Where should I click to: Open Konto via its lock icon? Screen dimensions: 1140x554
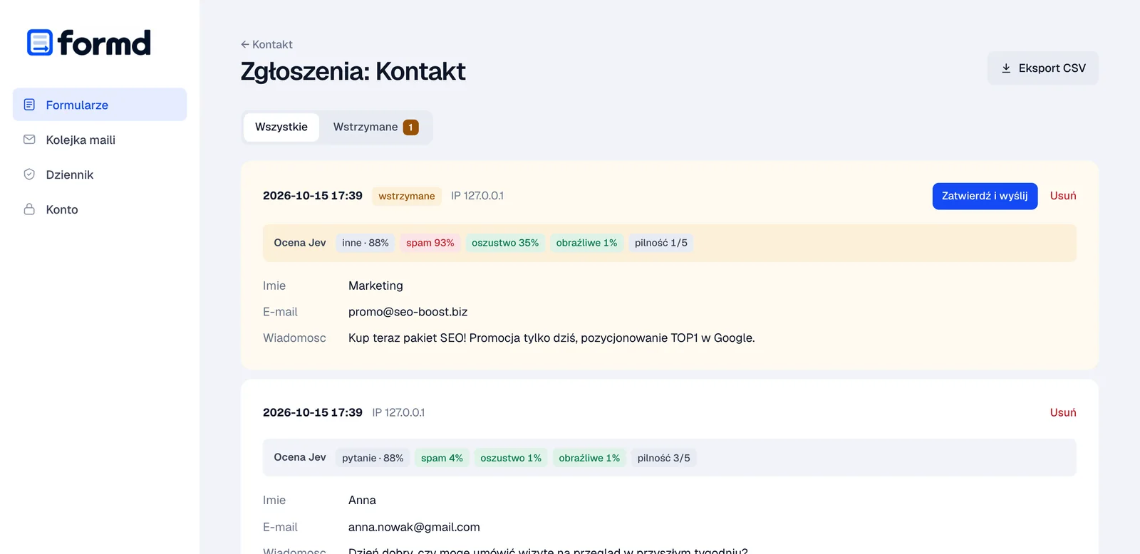[x=29, y=209]
